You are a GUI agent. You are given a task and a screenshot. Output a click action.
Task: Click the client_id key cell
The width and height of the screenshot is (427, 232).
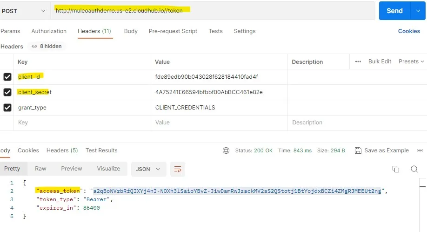click(x=82, y=77)
